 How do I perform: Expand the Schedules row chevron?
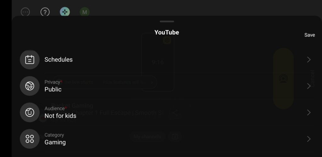coord(309,60)
